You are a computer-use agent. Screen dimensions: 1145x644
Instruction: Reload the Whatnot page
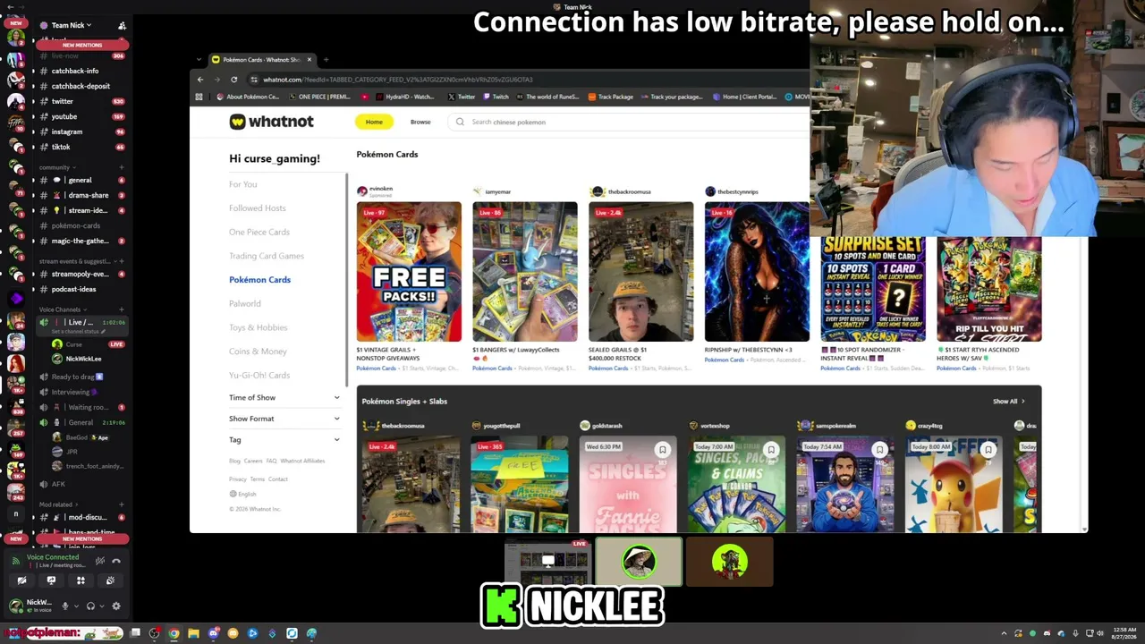tap(234, 80)
